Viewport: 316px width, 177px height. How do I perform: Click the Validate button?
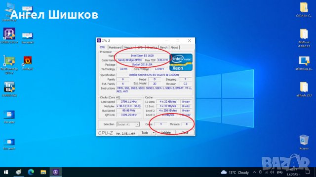[166, 133]
